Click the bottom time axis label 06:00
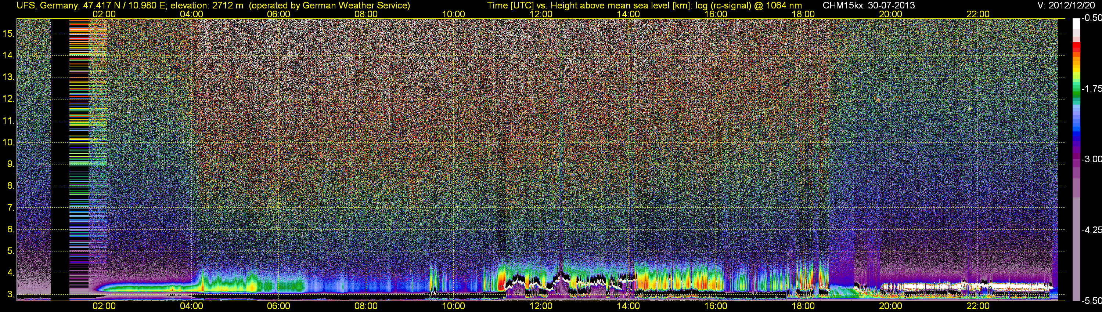The width and height of the screenshot is (1102, 312). point(278,306)
